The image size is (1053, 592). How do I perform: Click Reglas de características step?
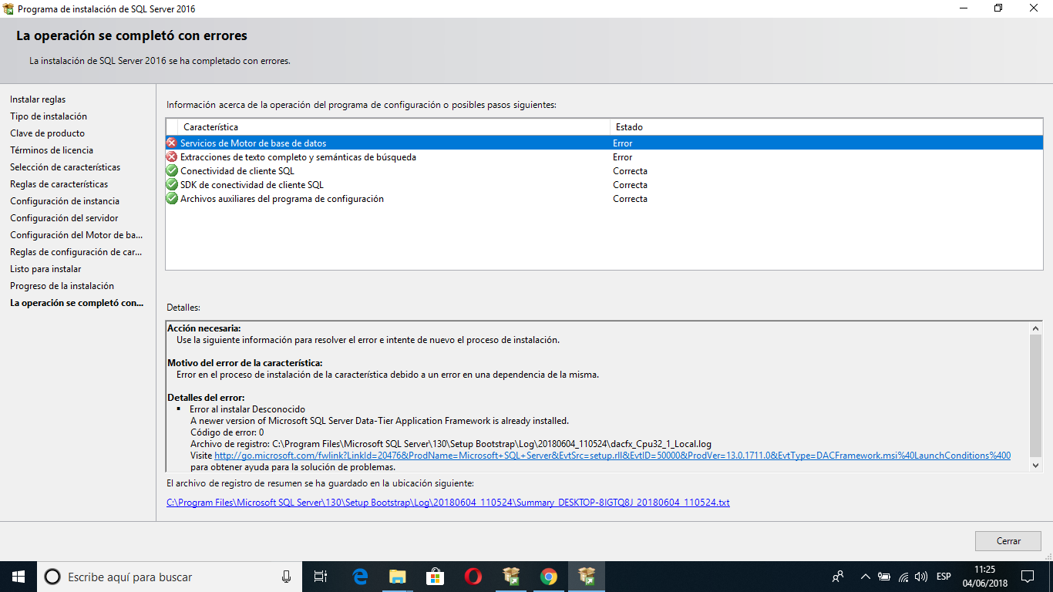pos(59,184)
